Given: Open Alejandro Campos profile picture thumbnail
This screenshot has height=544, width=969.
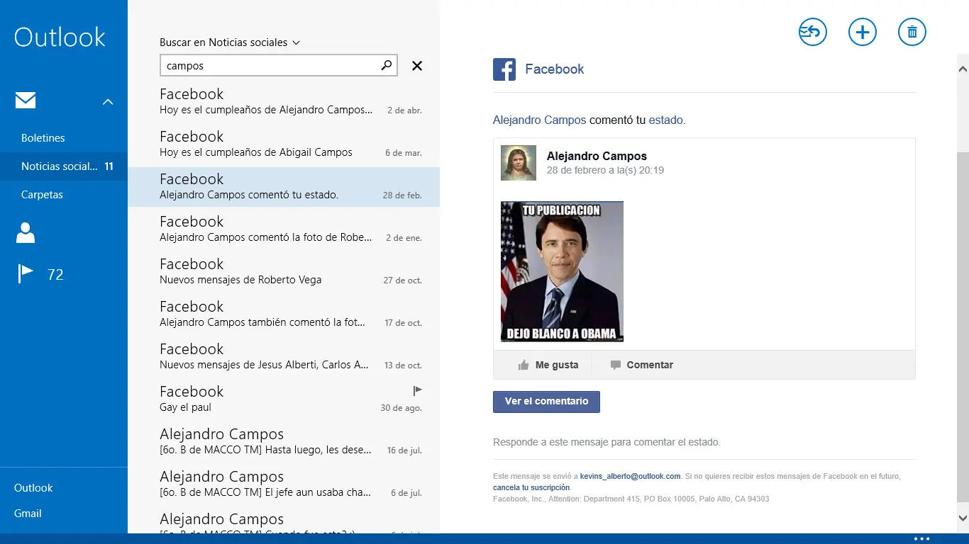Looking at the screenshot, I should 518,163.
